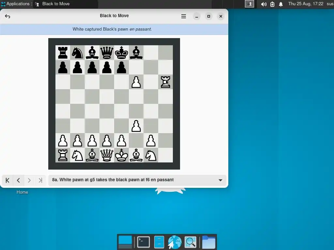Click the white bishop on f1
The image size is (334, 250).
coord(136,155)
